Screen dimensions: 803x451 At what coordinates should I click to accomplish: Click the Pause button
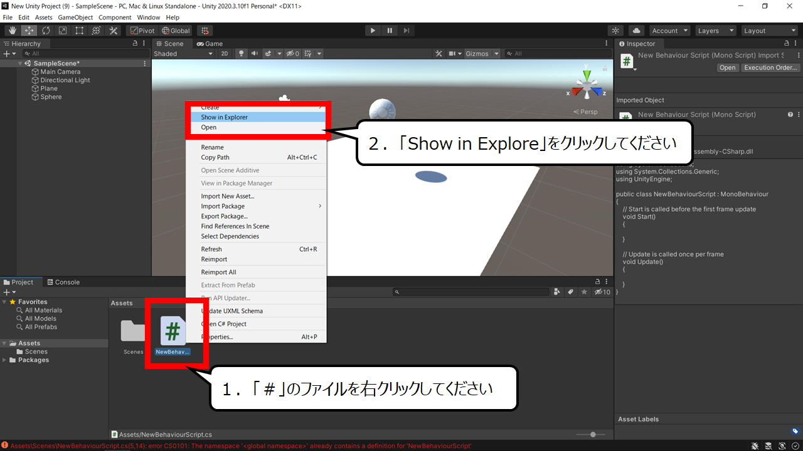click(x=390, y=31)
